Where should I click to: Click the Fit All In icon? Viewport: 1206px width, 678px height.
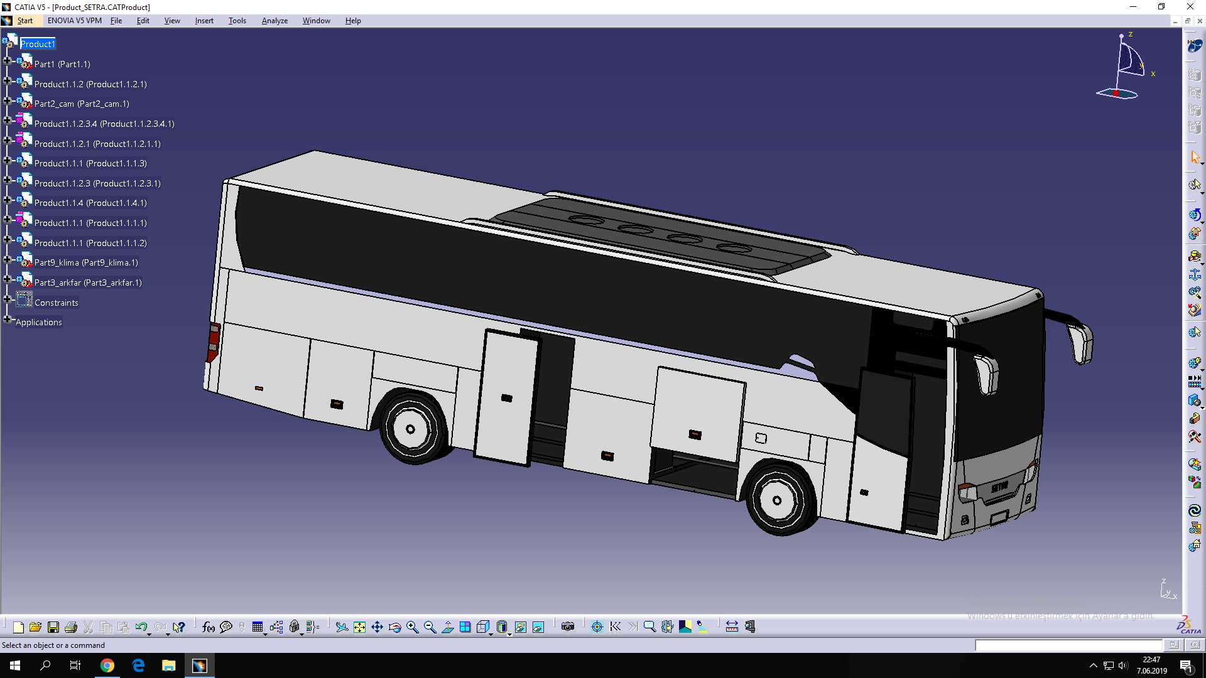point(359,627)
